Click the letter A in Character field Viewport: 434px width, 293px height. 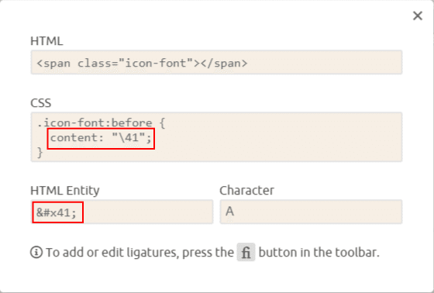point(229,212)
